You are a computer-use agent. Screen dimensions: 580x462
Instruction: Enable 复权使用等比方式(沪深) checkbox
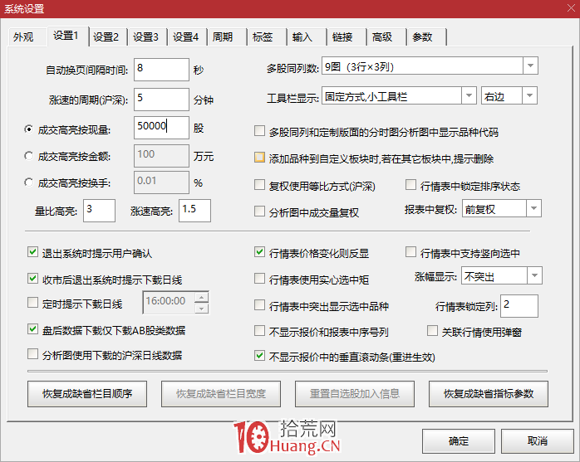pos(259,184)
